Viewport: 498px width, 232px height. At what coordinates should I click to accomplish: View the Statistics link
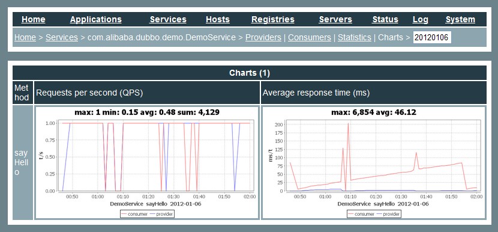tap(355, 37)
